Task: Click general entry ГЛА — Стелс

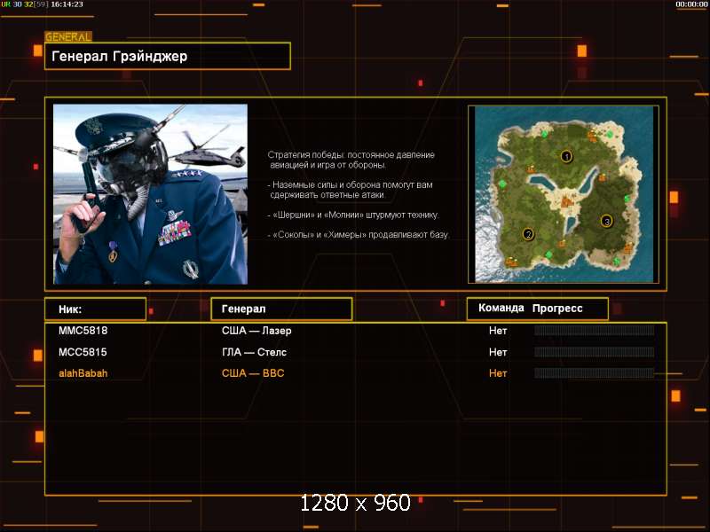Action: click(x=254, y=352)
